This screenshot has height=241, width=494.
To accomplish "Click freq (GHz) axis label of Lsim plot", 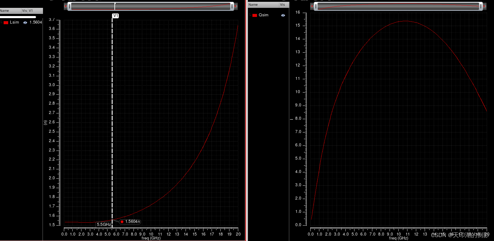I will (x=151, y=238).
